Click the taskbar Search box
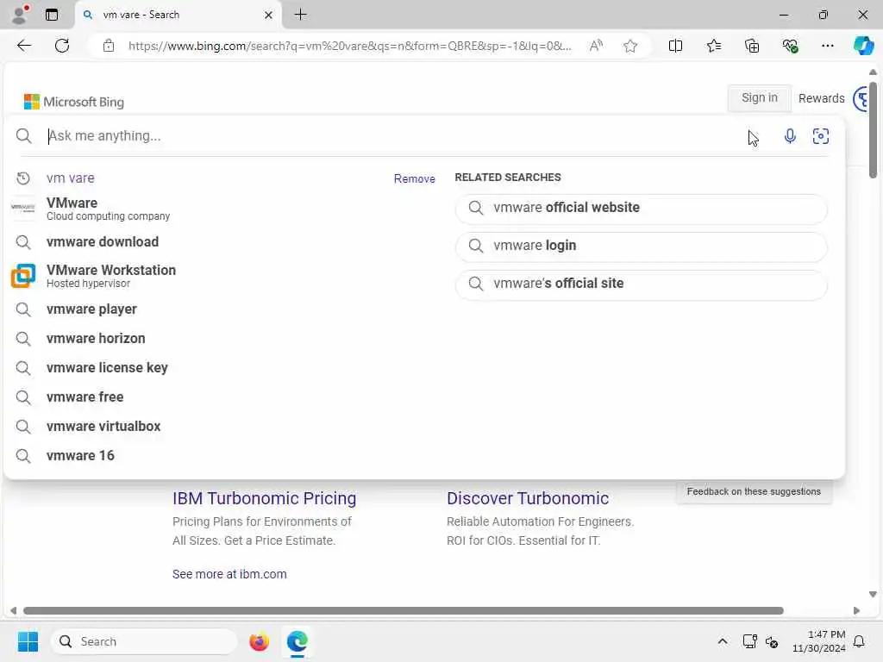 point(144,641)
